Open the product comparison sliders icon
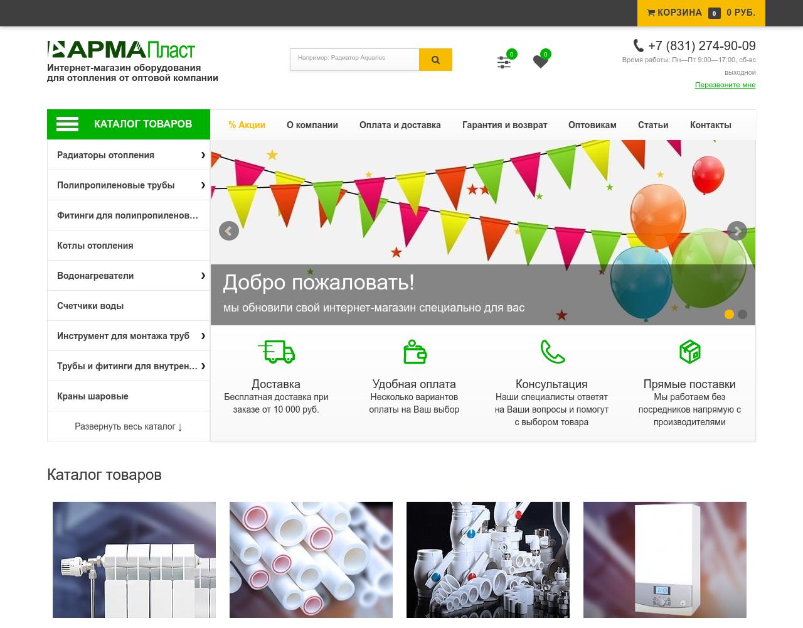This screenshot has width=803, height=628. coord(504,62)
